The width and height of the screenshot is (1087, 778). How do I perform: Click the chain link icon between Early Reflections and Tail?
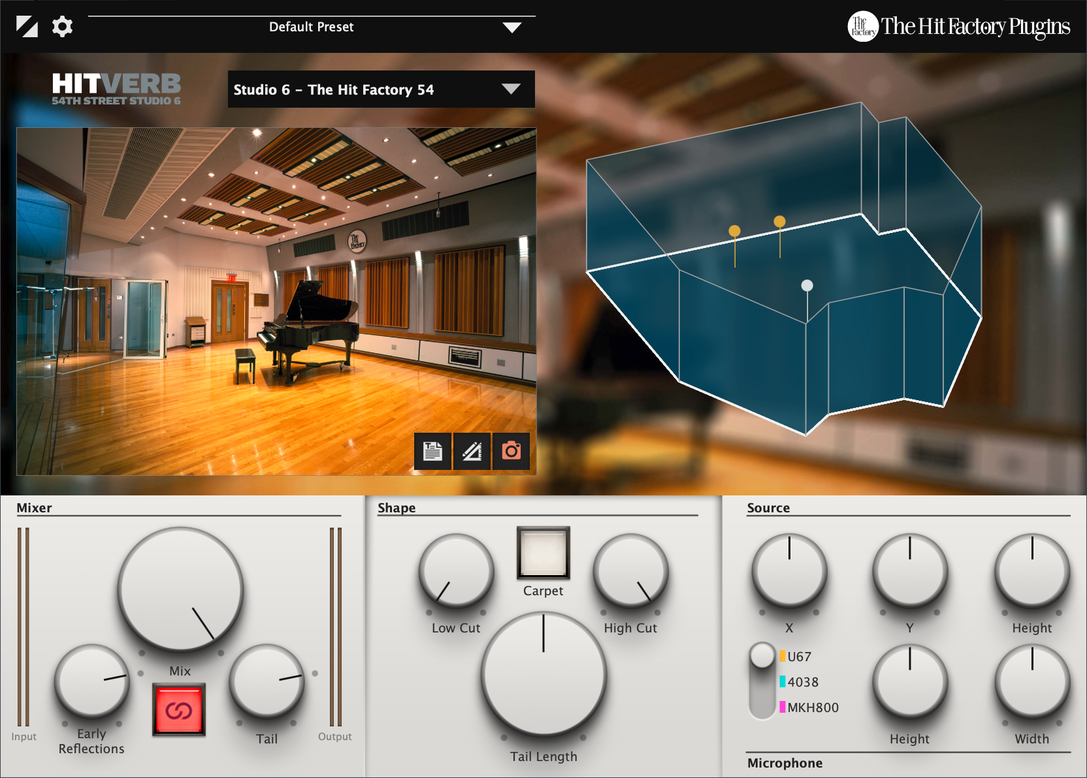click(x=178, y=709)
